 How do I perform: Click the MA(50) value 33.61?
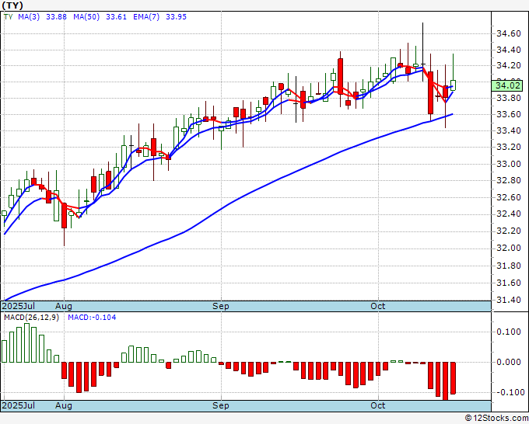[116, 17]
